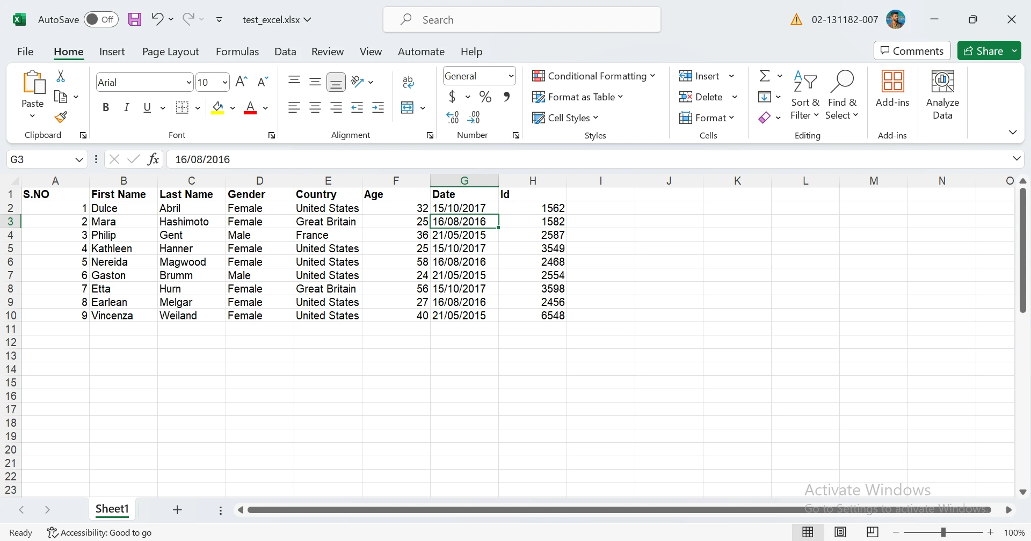Expand the Conditional Formatting menu
This screenshot has width=1031, height=541.
point(593,76)
